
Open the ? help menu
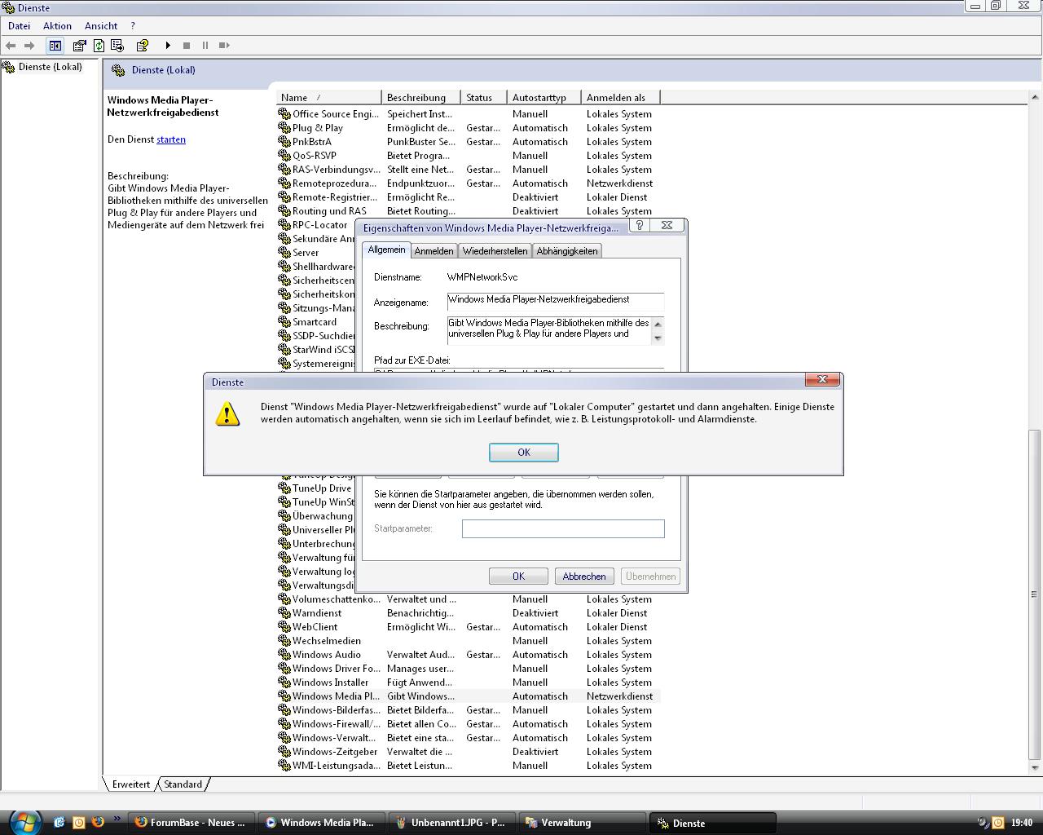(x=133, y=26)
